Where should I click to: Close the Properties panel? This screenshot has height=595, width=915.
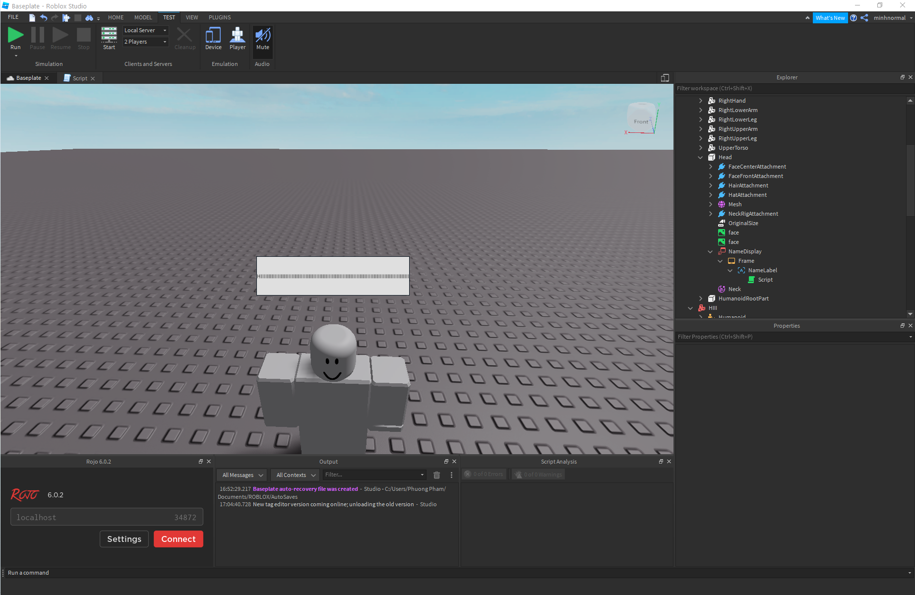(x=911, y=326)
